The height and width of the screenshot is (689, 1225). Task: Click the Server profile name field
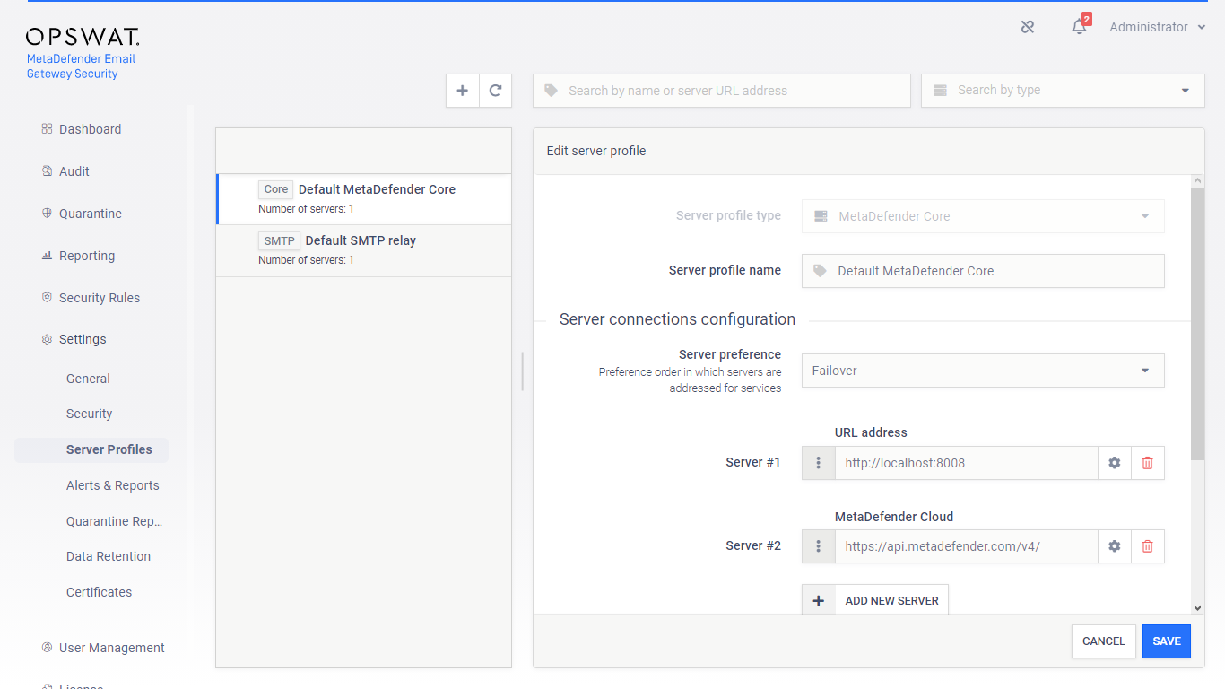983,271
